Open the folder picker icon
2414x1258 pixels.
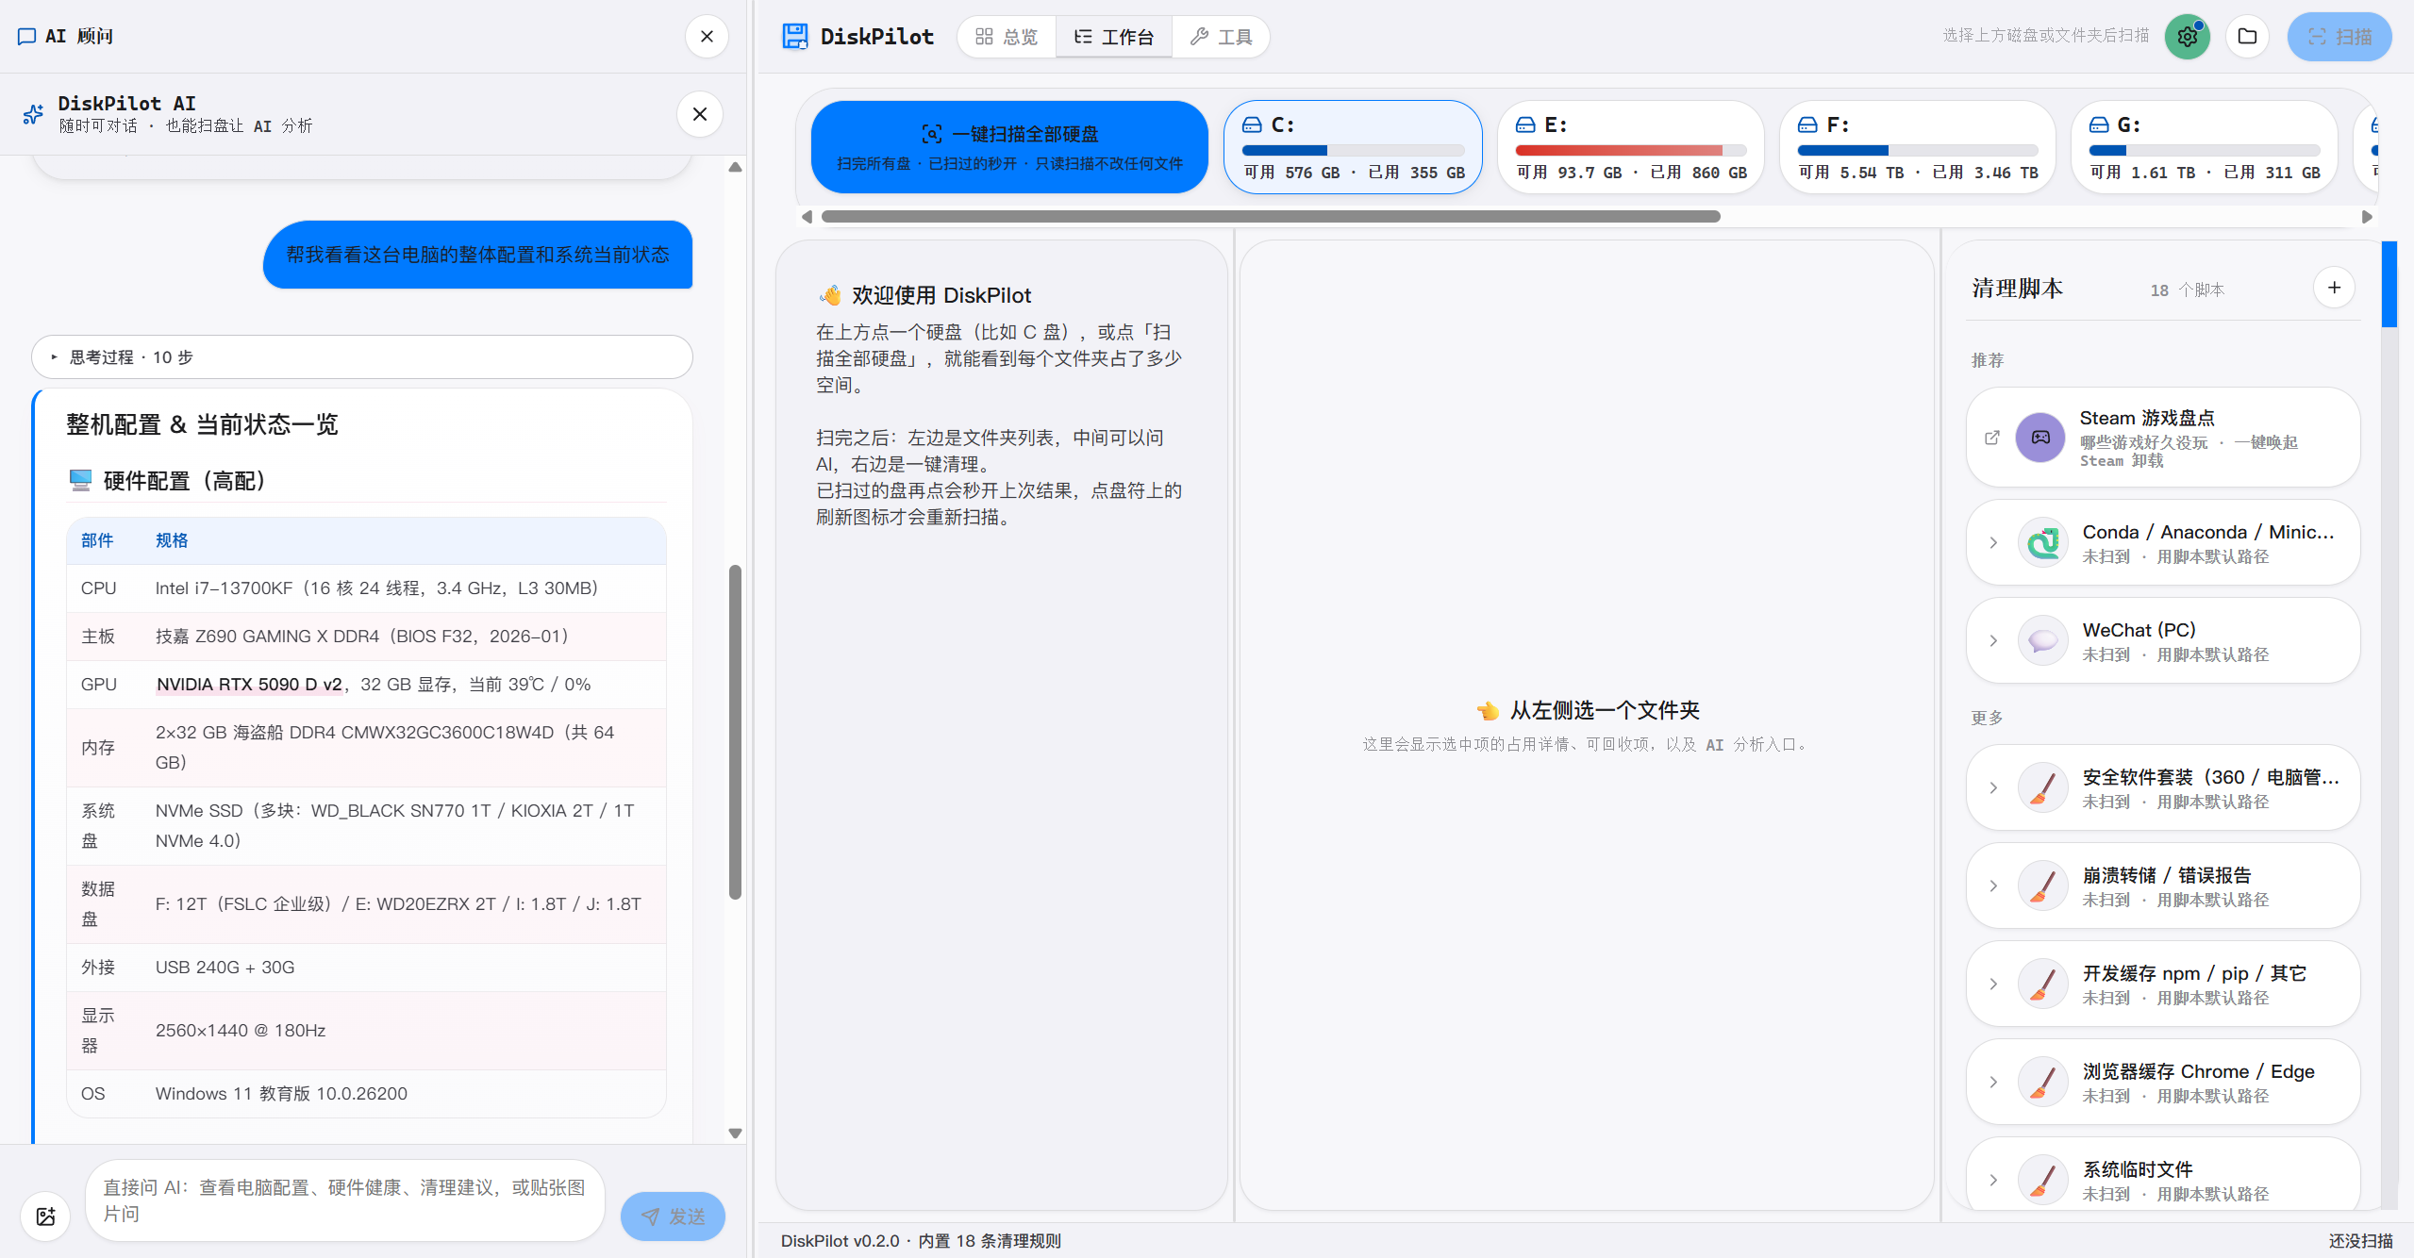click(x=2247, y=37)
